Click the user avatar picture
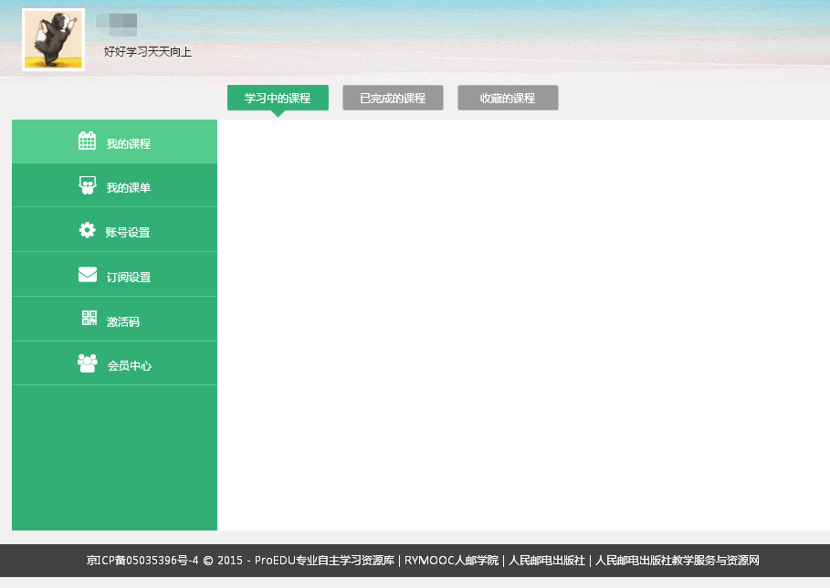 click(53, 40)
